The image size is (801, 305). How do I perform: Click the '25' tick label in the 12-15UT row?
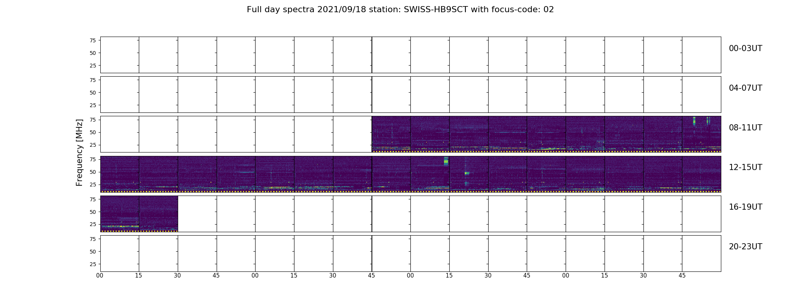(x=93, y=185)
